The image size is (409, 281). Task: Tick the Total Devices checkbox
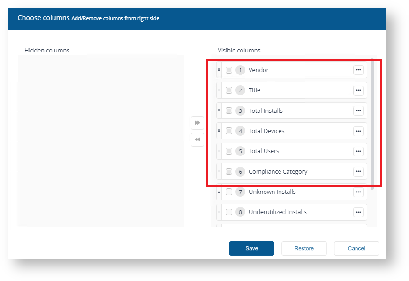click(x=229, y=131)
